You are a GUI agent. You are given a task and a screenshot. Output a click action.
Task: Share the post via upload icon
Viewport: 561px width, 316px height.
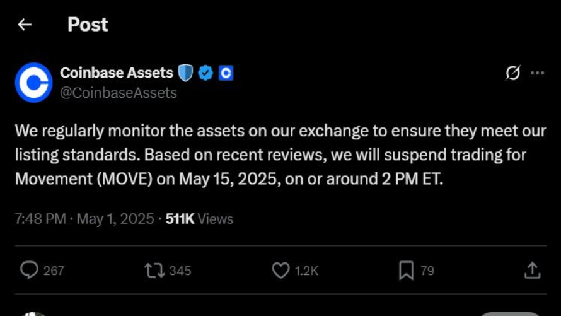(x=533, y=271)
